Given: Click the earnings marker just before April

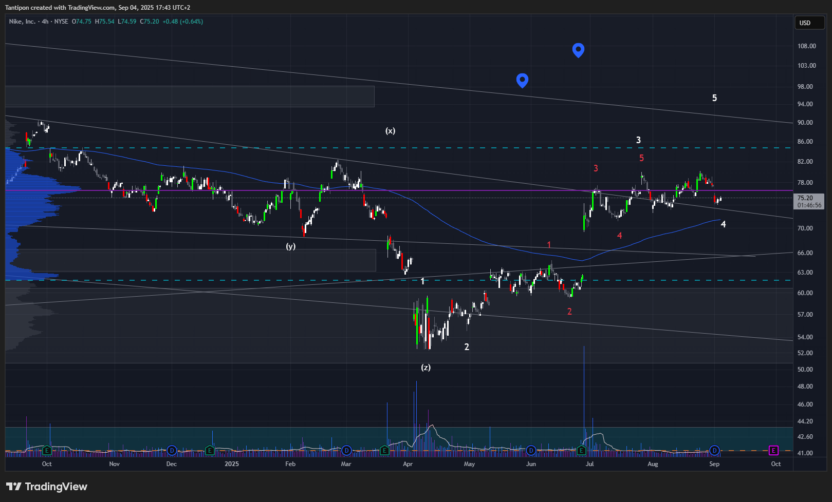Looking at the screenshot, I should pyautogui.click(x=384, y=451).
